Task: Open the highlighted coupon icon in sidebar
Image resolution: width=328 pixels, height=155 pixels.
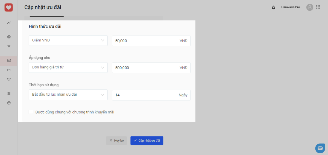Action: point(9,60)
